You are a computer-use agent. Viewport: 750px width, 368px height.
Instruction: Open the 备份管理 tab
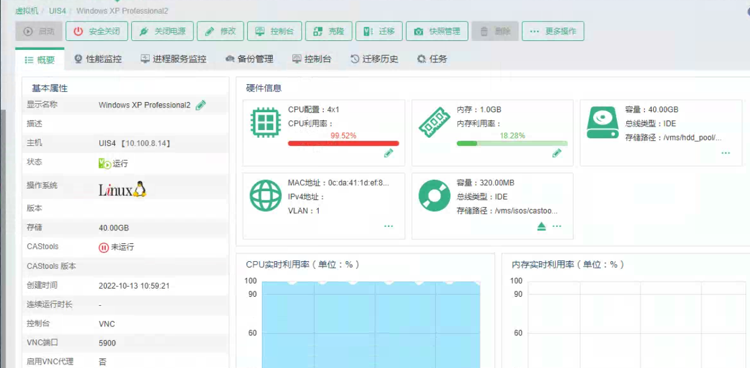250,59
